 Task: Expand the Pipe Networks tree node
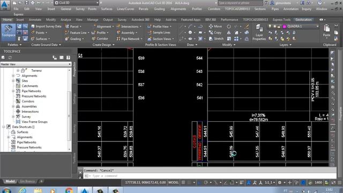[x=13, y=91]
